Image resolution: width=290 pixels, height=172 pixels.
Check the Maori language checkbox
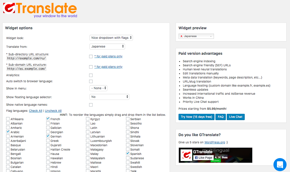pyautogui.click(x=88, y=166)
